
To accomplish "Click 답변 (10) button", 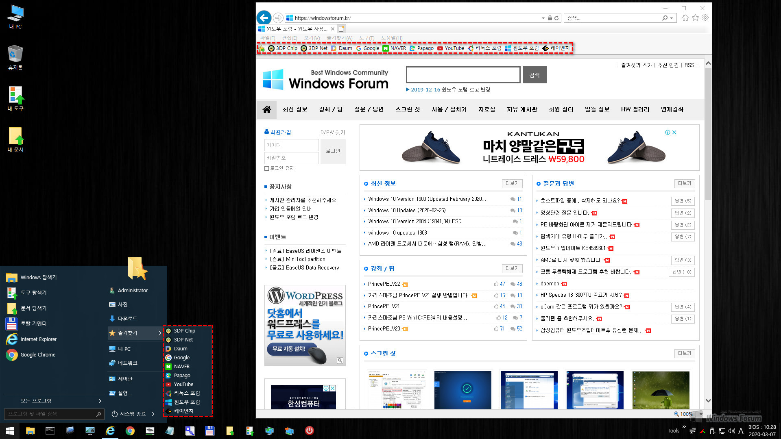I will point(681,272).
